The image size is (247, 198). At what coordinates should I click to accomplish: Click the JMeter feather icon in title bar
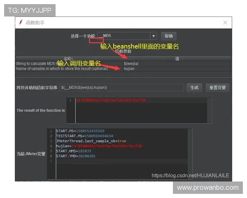[x=21, y=23]
